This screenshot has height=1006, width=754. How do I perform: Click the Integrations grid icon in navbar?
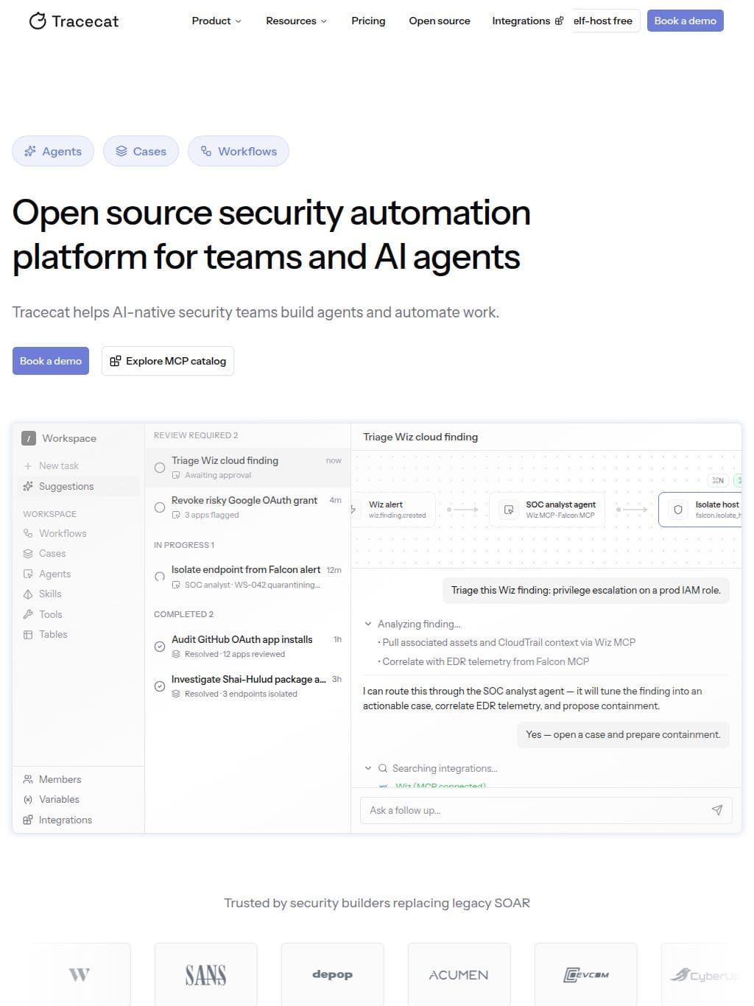(x=559, y=21)
